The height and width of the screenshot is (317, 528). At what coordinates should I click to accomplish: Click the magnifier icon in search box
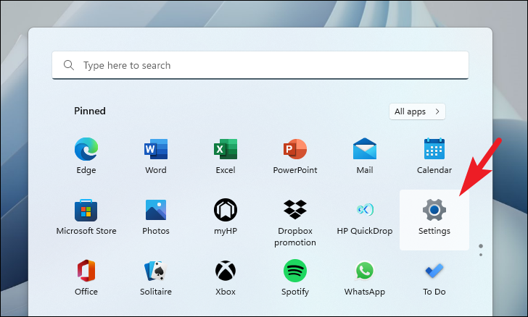click(69, 65)
